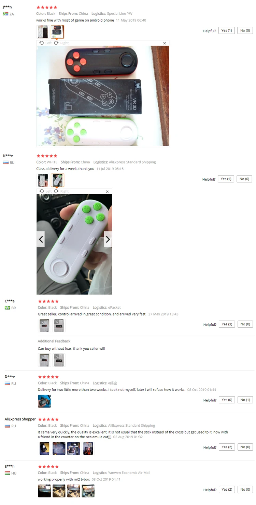Mark J***n's review helpful with Yes (1)
This screenshot has height=505, width=256.
point(227,30)
